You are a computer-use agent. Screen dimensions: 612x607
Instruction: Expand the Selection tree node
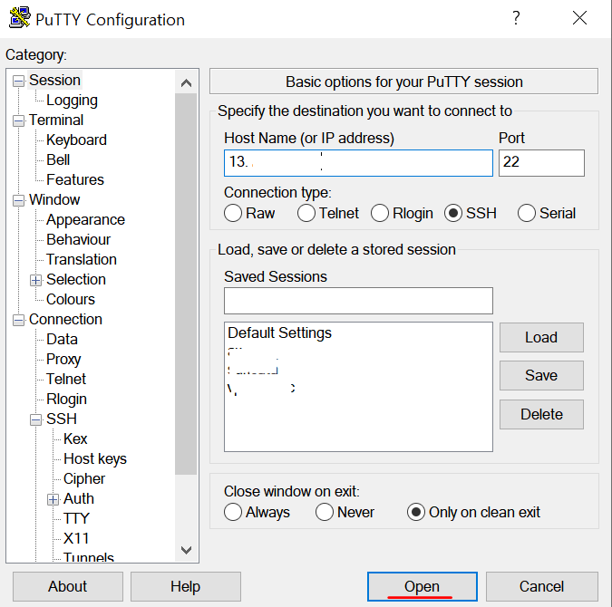(35, 280)
